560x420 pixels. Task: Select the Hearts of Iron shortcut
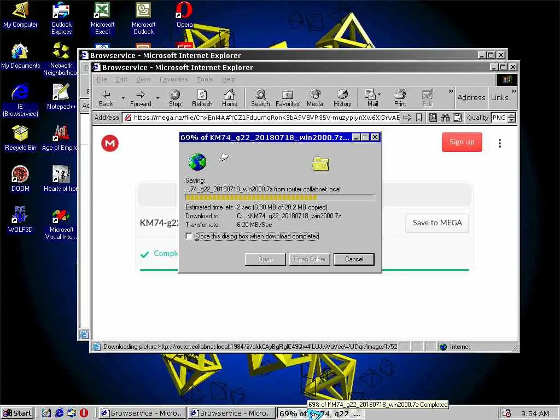(x=61, y=179)
